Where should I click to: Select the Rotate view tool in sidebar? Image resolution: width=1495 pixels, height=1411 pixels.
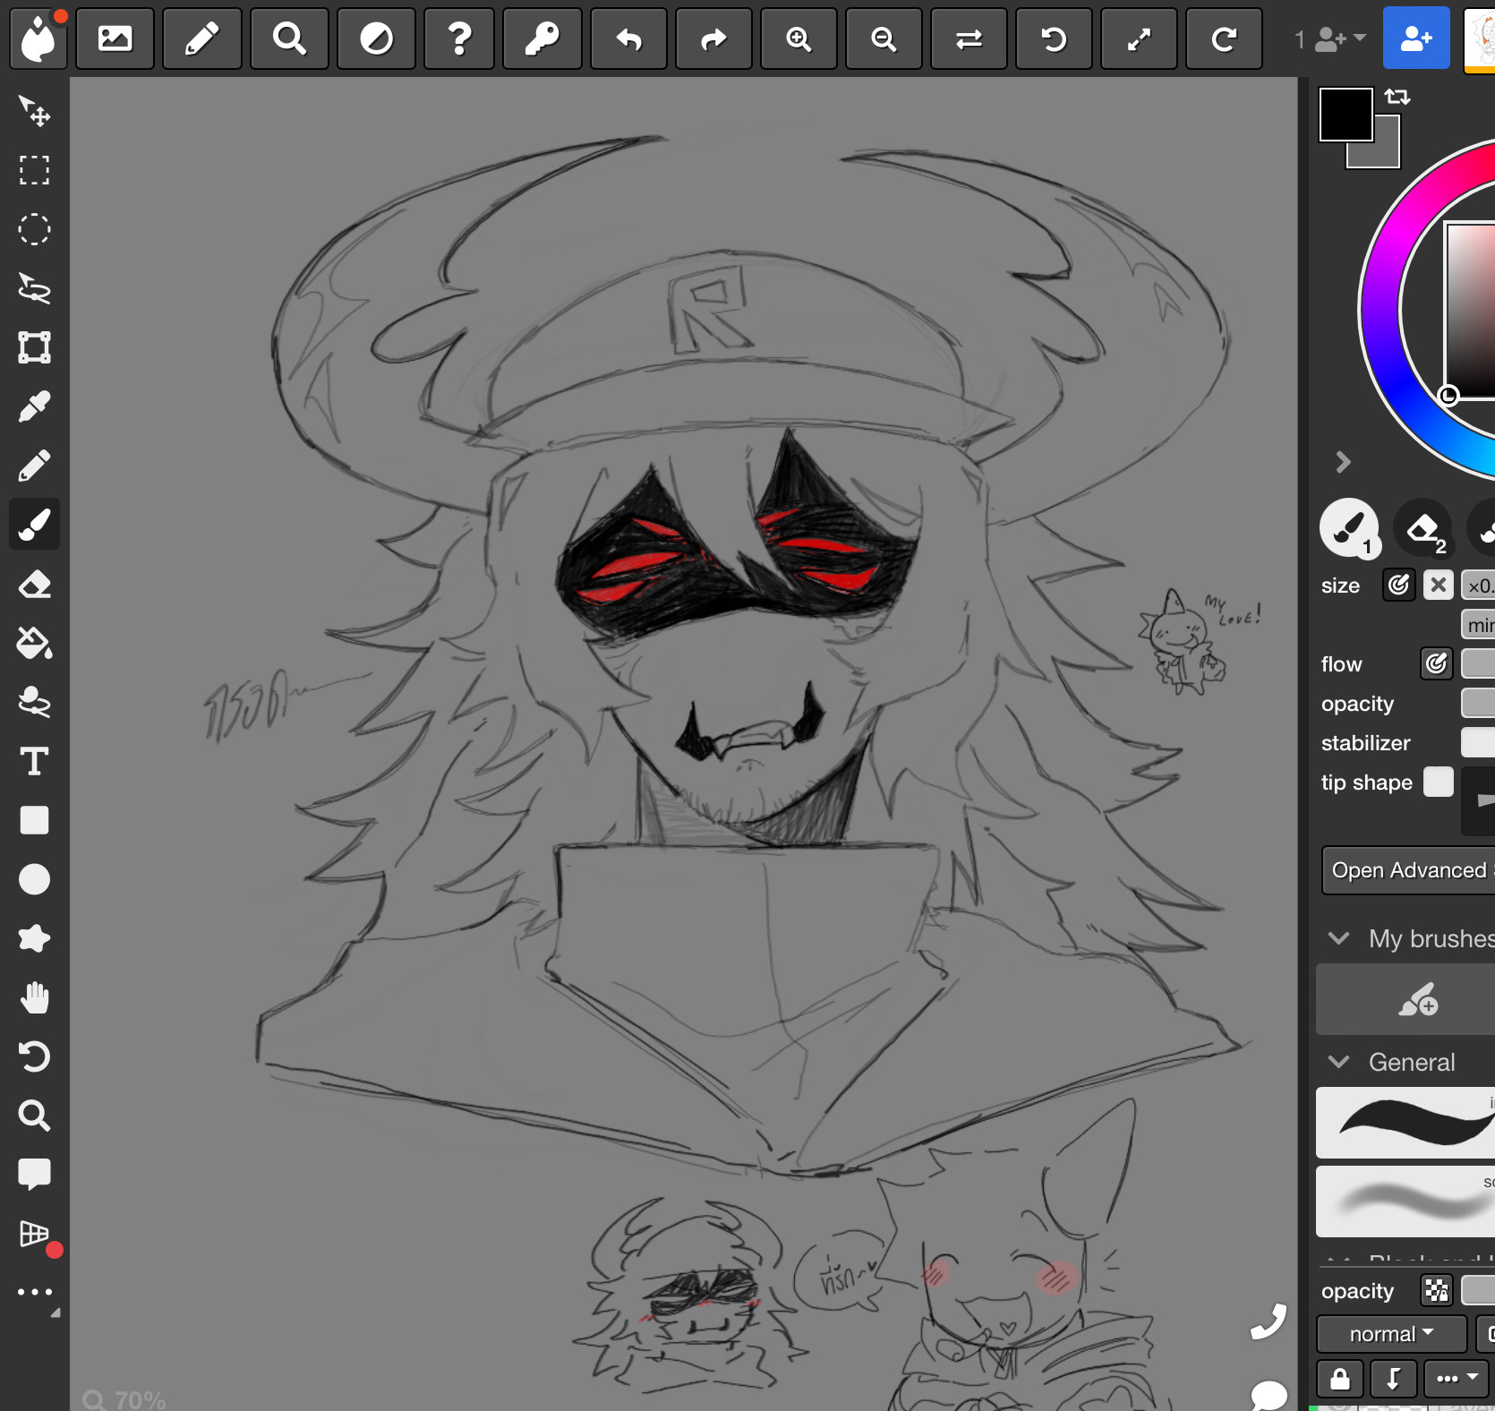coord(34,1056)
